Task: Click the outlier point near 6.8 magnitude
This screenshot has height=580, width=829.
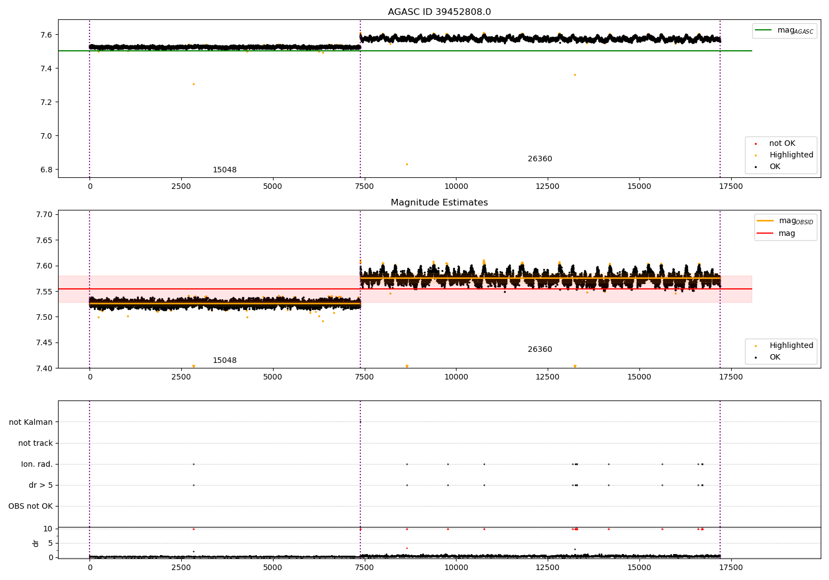Action: [x=407, y=164]
